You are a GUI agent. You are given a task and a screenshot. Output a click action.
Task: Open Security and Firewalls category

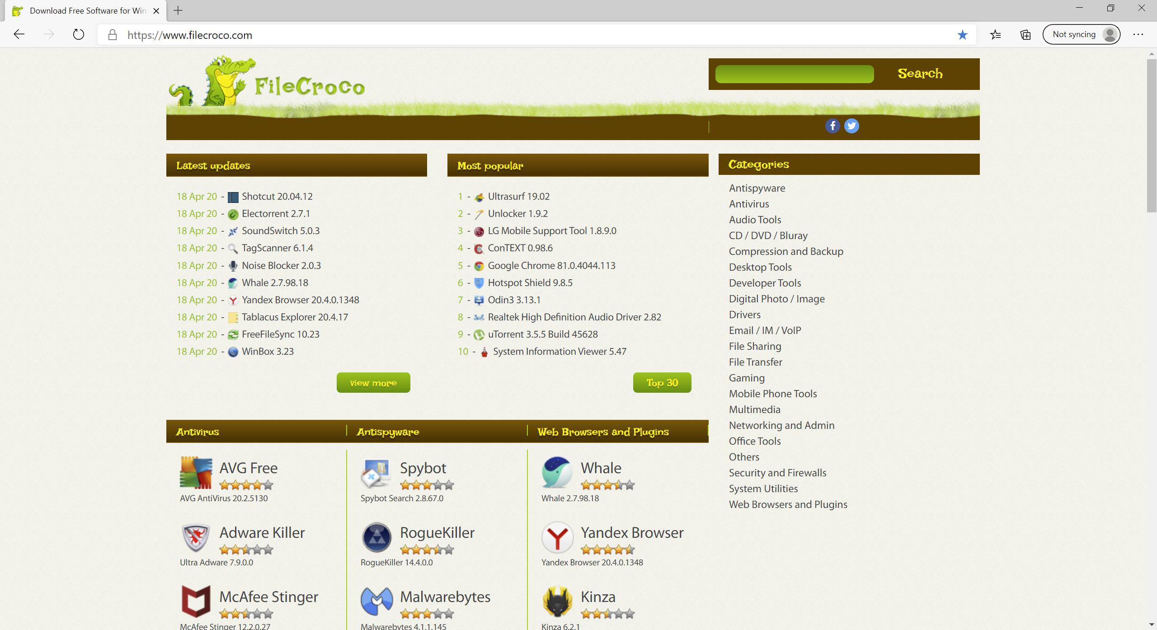[x=777, y=473]
